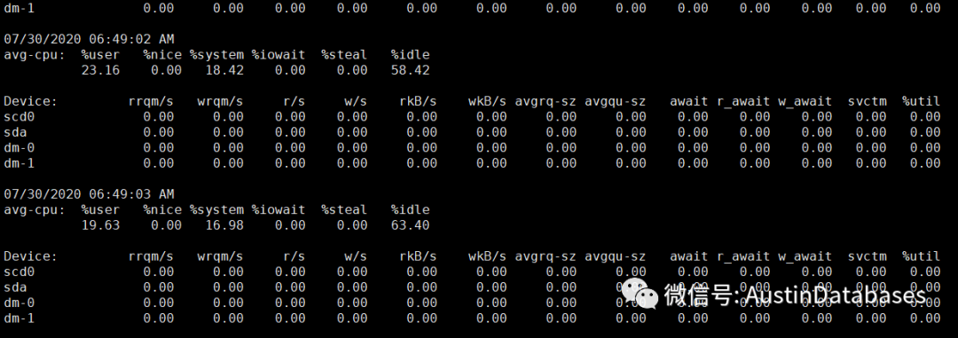958x338 pixels.
Task: Click await column header in 06:49:02 block
Action: [x=688, y=101]
